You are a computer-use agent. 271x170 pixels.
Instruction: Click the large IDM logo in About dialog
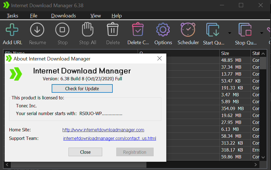click(x=16, y=74)
